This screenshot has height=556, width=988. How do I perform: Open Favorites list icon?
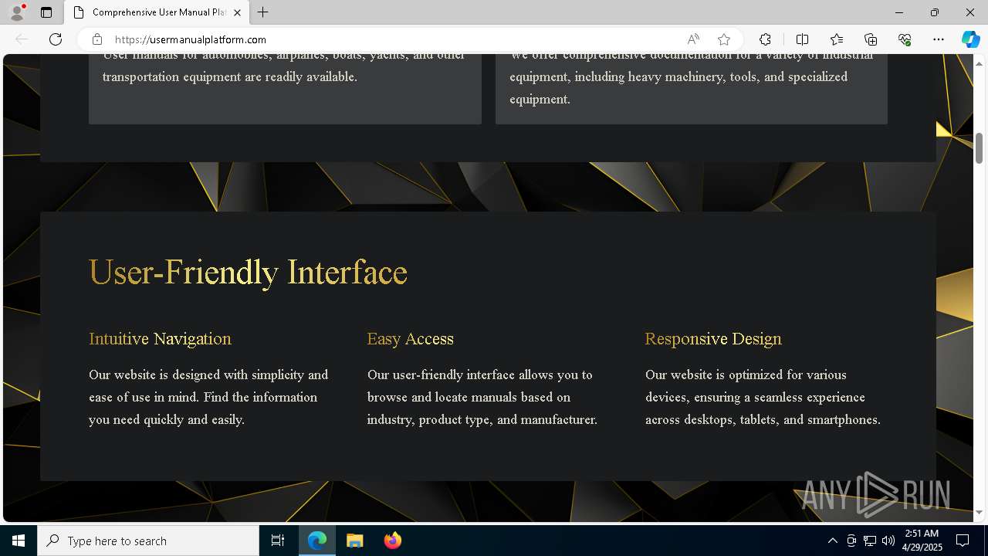[837, 39]
